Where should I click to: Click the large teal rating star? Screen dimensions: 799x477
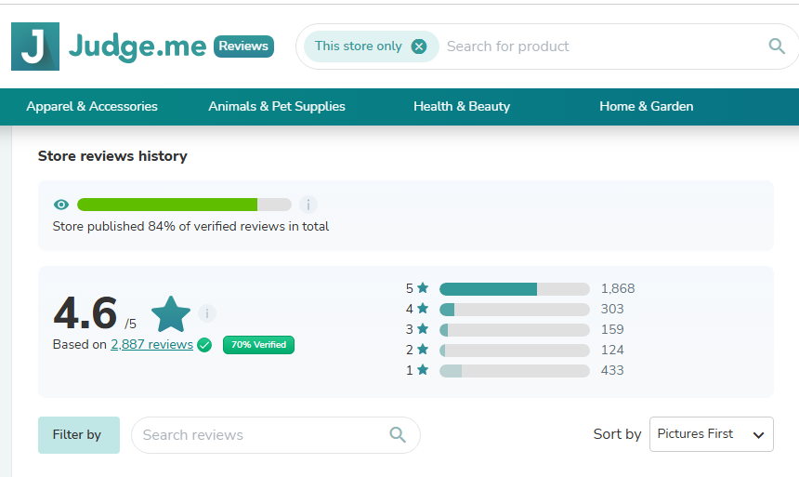click(171, 314)
